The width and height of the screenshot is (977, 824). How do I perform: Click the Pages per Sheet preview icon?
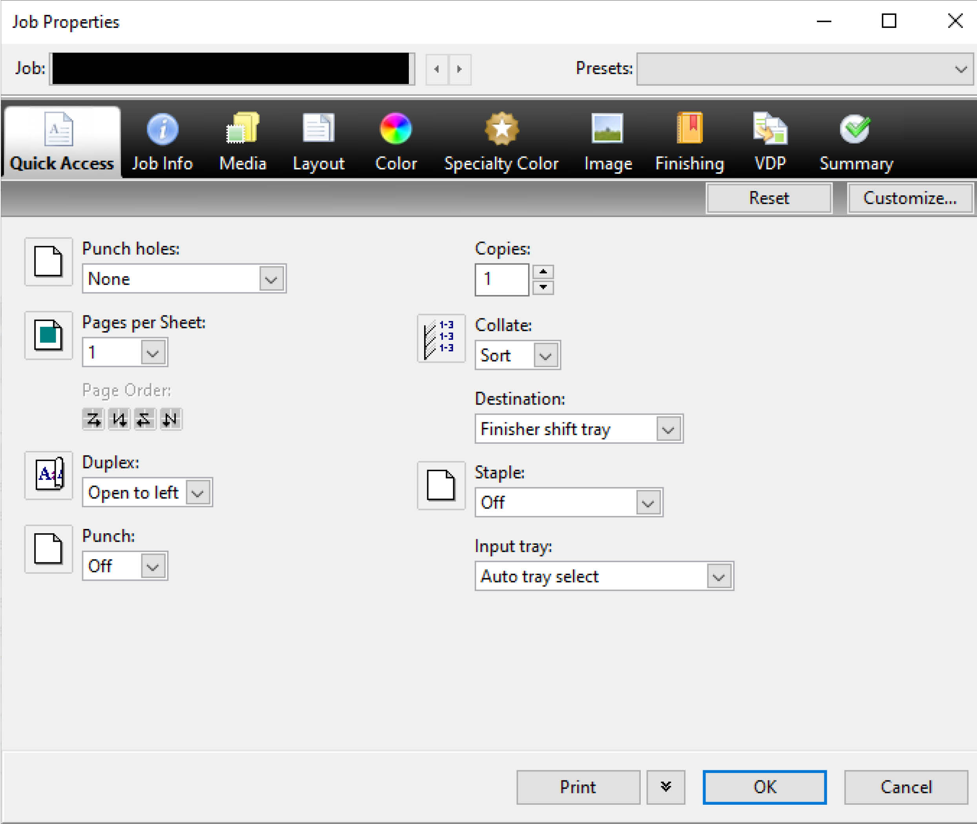pos(49,335)
